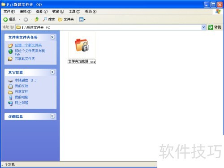
Task: Click the Local Disk drive icon
Action: coord(10,81)
